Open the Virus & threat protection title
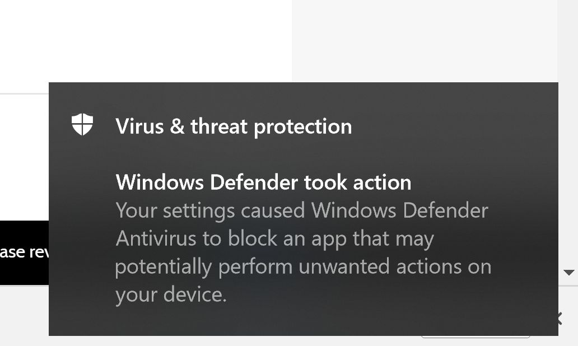The image size is (578, 346). 234,127
